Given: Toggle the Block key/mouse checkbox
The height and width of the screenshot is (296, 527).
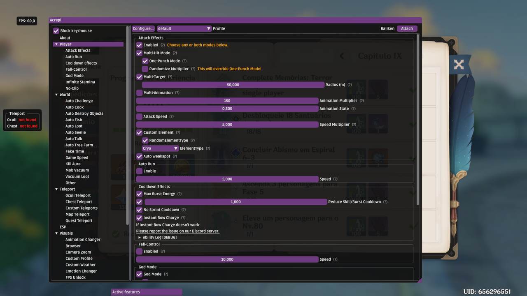Looking at the screenshot, I should (x=56, y=31).
